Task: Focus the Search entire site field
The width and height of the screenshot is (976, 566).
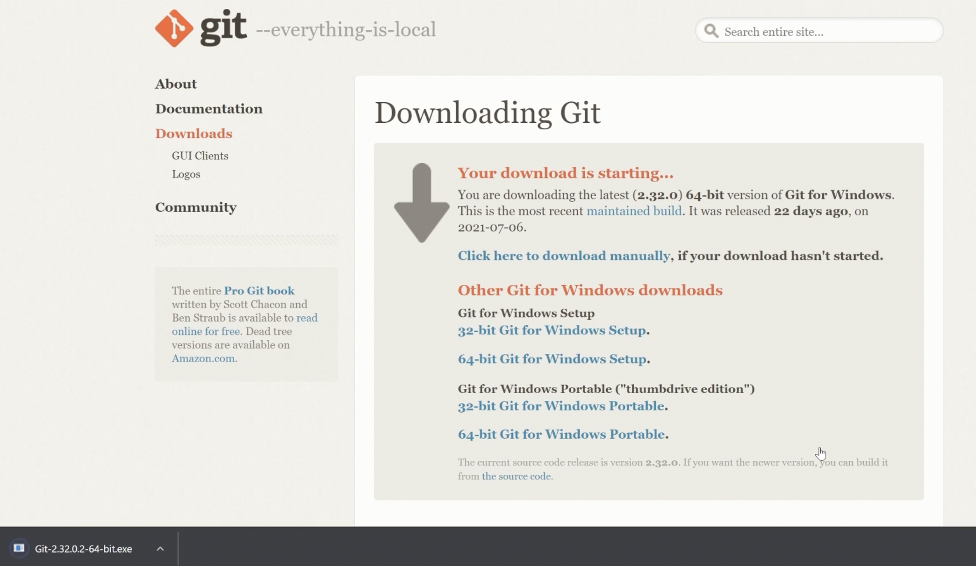Action: pos(825,32)
